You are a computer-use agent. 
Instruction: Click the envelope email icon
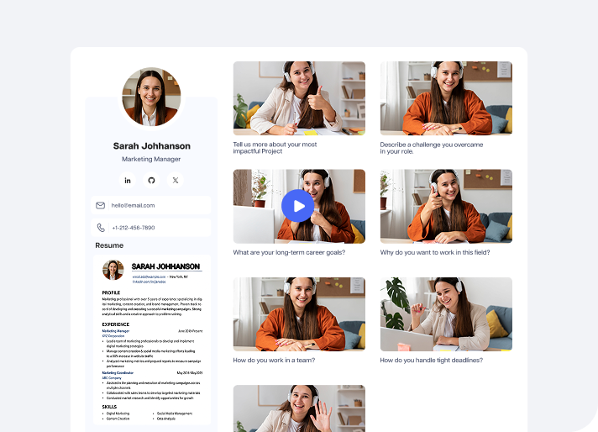coord(100,205)
